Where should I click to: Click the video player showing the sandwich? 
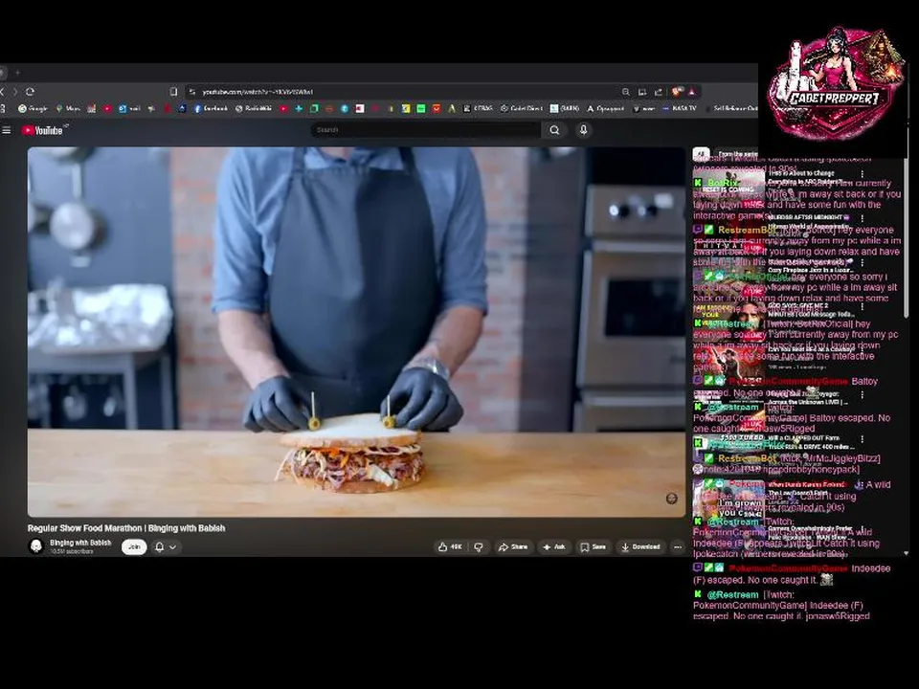click(356, 332)
